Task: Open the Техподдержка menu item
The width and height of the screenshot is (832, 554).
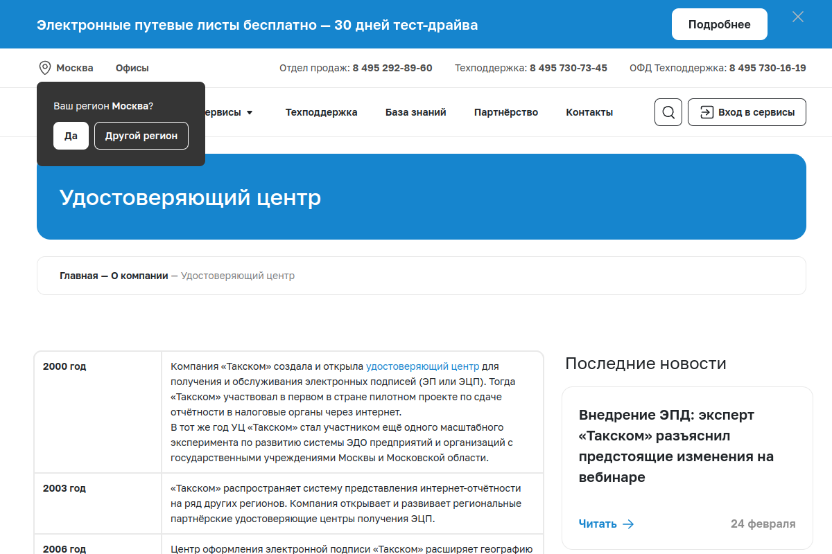Action: tap(322, 112)
